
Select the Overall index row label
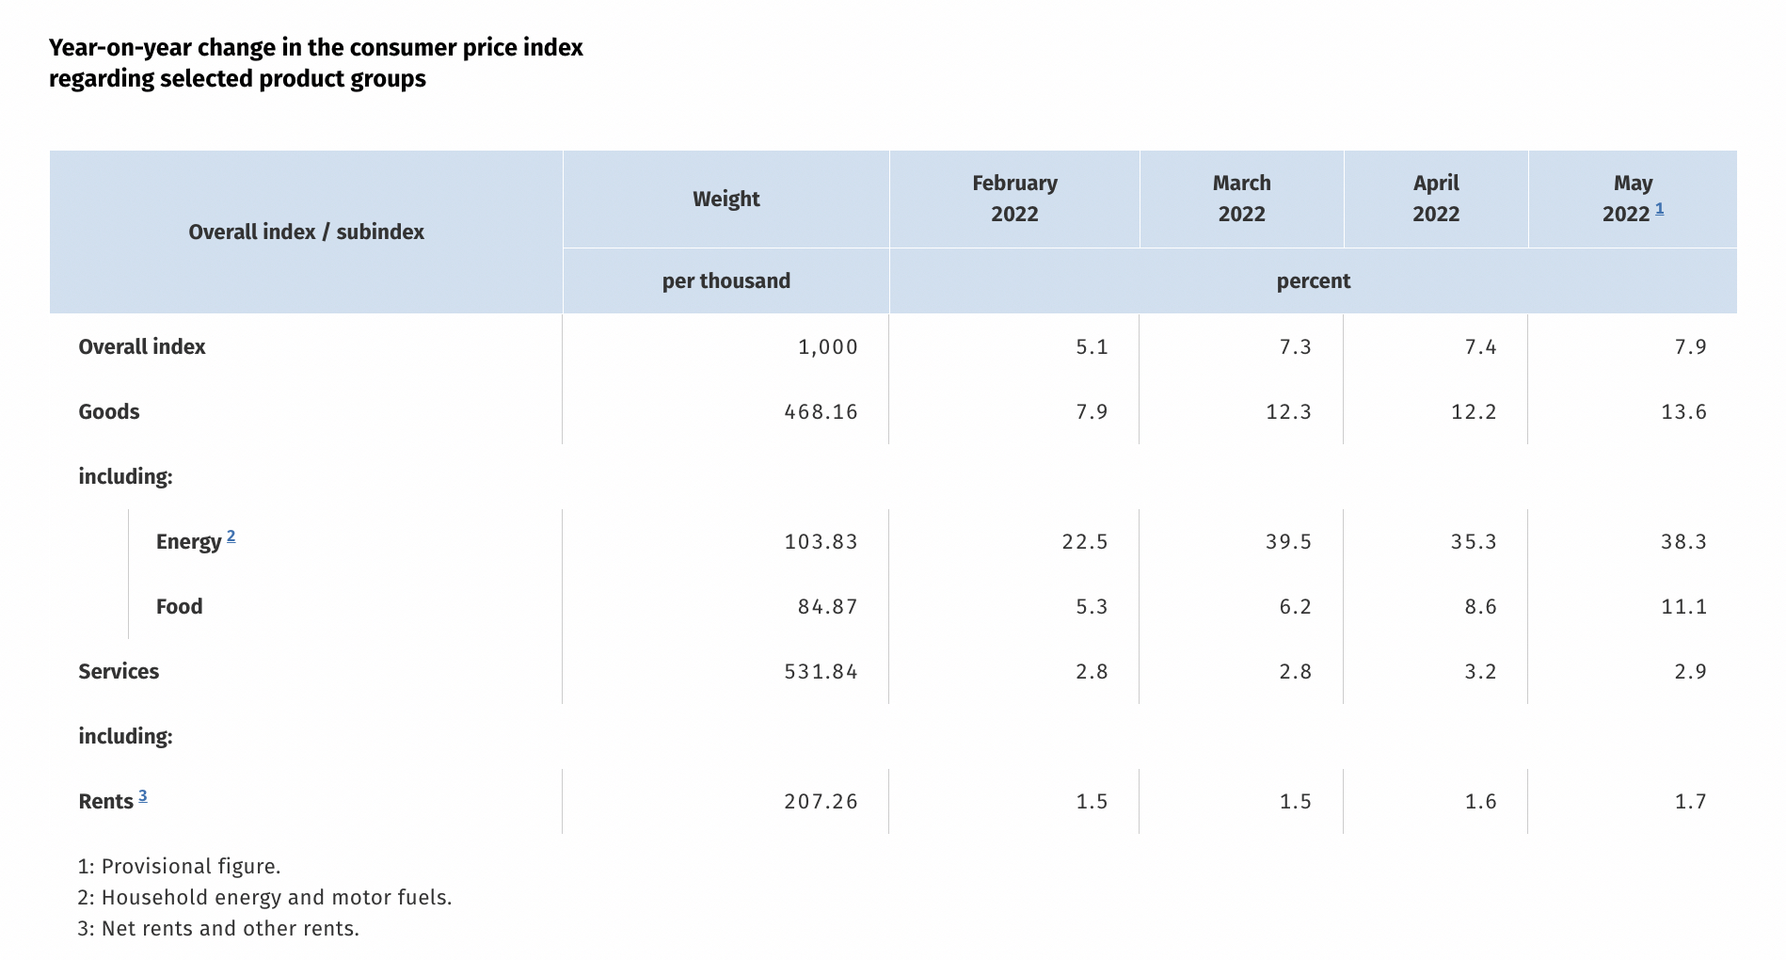point(142,346)
